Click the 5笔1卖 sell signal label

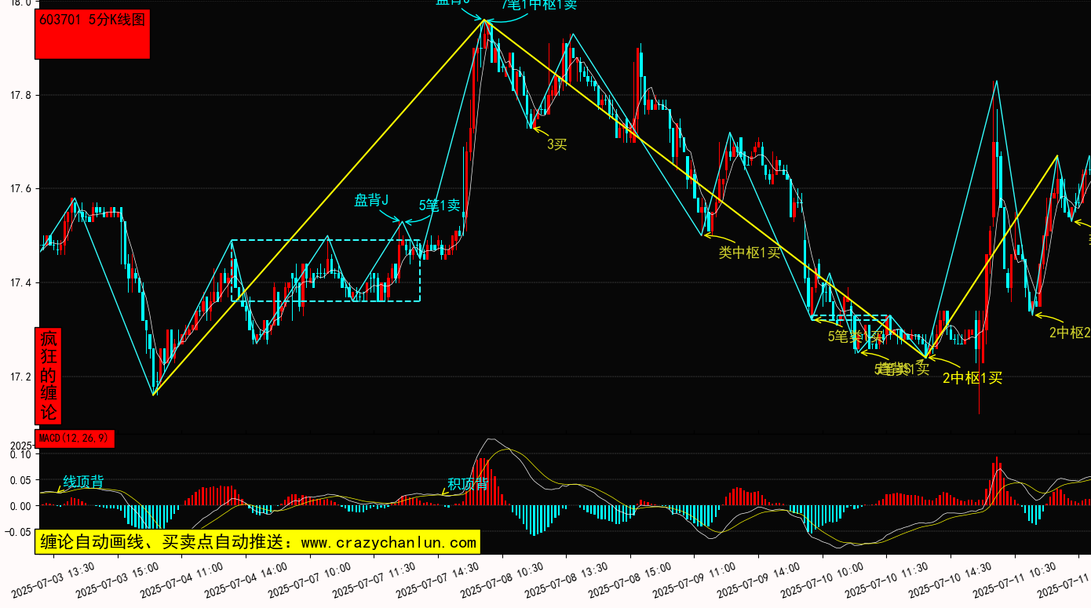tap(440, 206)
